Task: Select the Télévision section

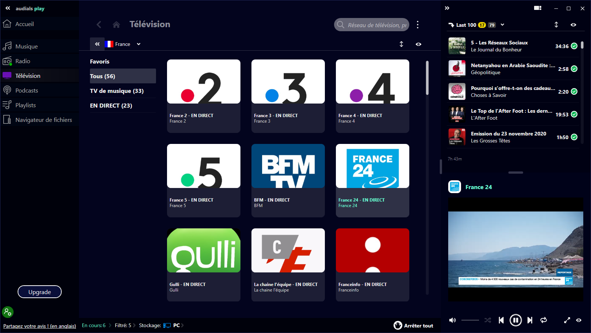Action: tap(39, 76)
